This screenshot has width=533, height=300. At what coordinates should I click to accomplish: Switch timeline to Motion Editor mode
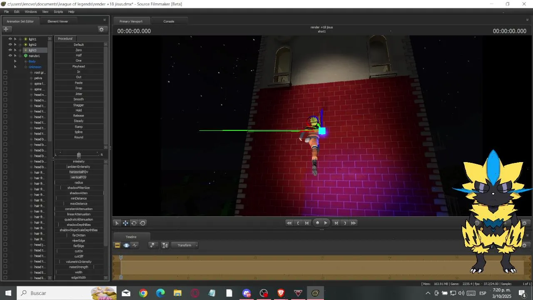tap(126, 245)
